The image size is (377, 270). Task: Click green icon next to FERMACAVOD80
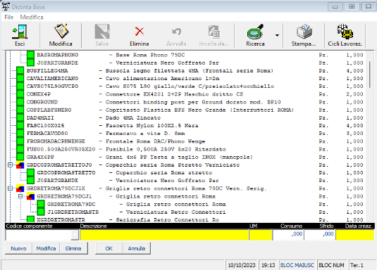click(x=20, y=134)
